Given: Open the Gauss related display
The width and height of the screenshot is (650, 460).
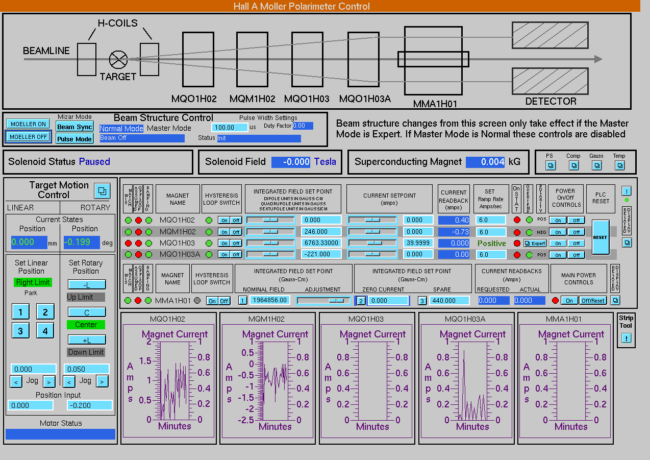Looking at the screenshot, I should pos(596,165).
